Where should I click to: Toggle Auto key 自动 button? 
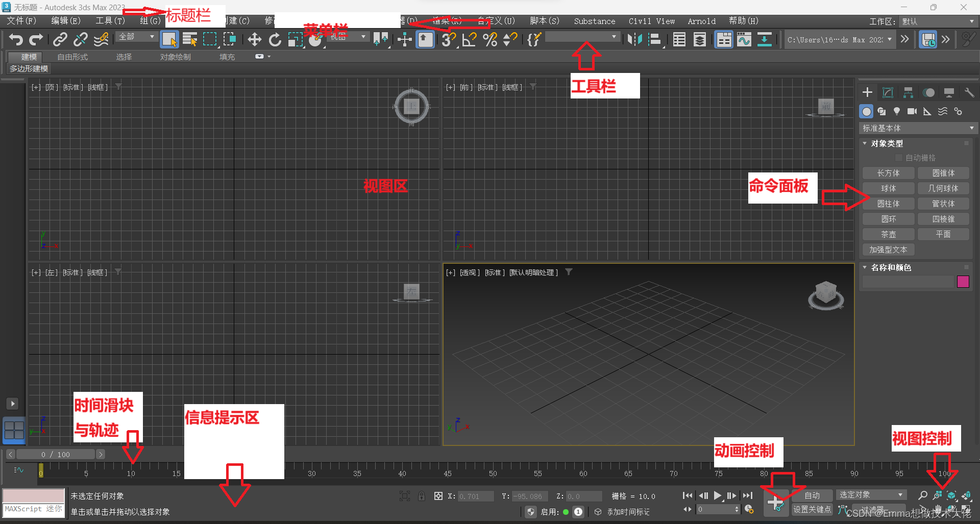[812, 495]
